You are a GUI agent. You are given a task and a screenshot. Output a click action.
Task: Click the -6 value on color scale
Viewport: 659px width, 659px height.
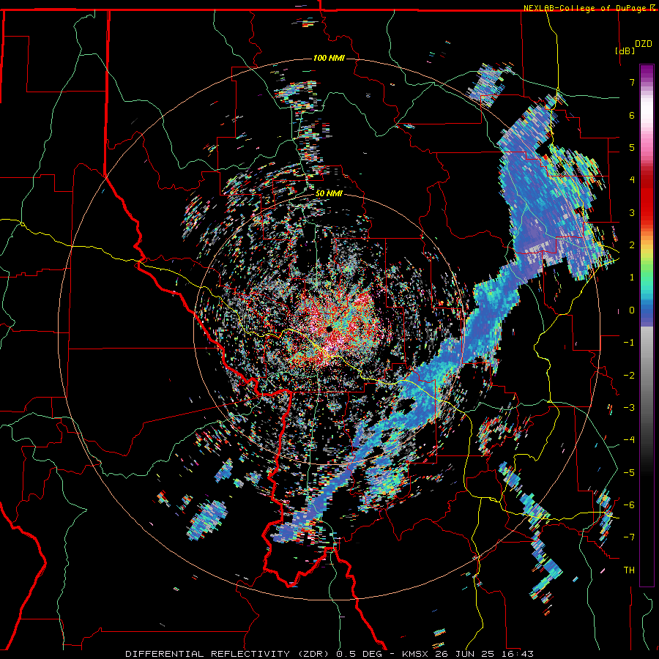click(629, 505)
